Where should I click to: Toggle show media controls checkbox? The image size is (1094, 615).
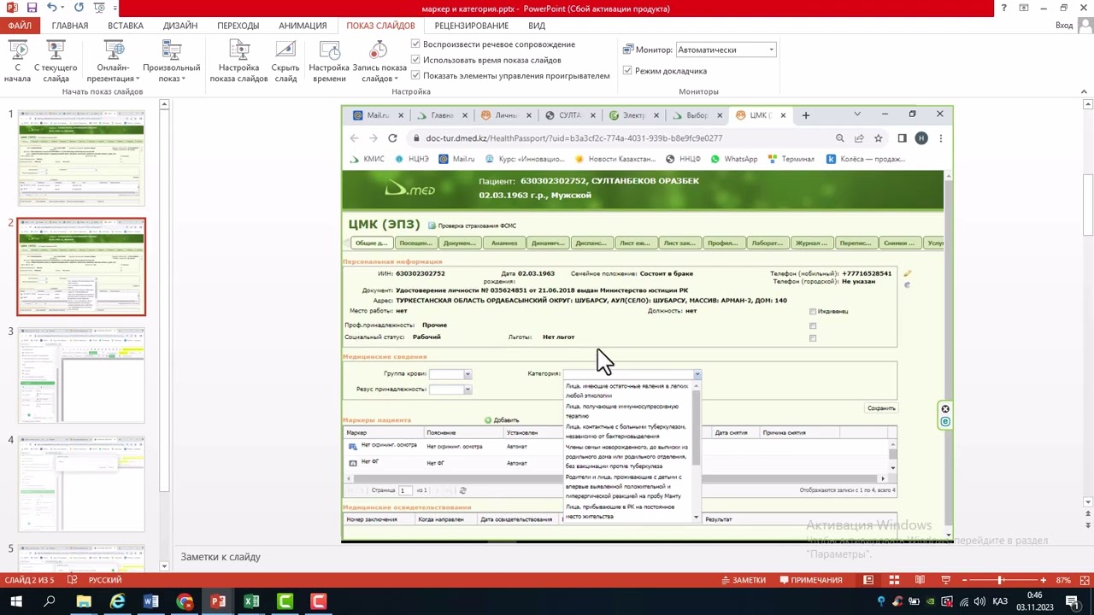point(415,75)
